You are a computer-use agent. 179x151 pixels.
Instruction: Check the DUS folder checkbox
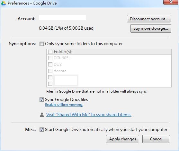click(x=50, y=65)
